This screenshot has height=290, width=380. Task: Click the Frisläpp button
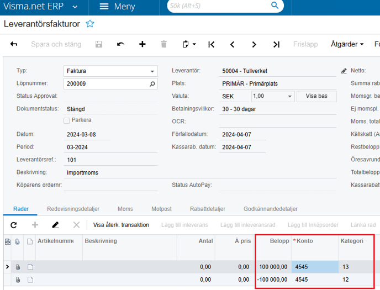305,44
